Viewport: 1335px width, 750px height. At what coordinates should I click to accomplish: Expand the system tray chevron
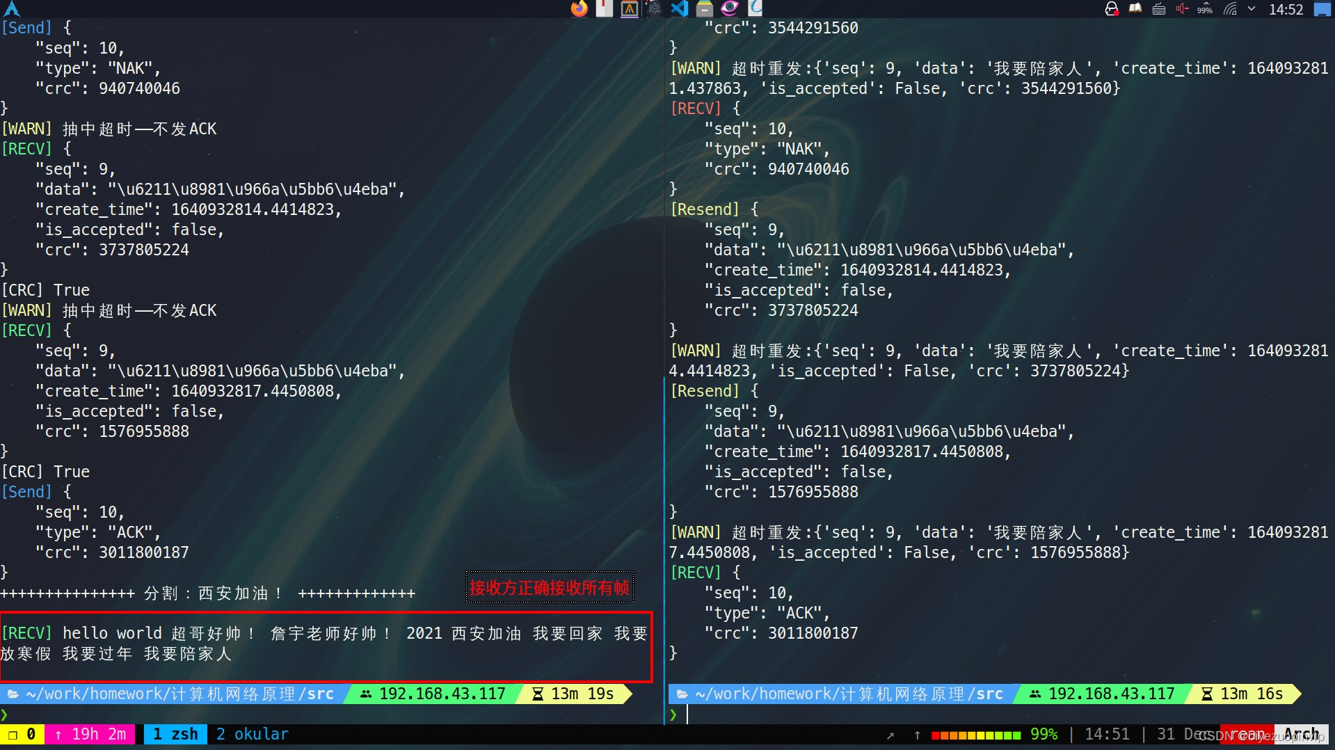1251,9
